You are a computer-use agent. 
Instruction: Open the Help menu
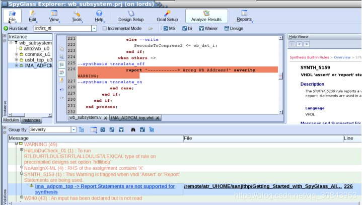(99, 16)
